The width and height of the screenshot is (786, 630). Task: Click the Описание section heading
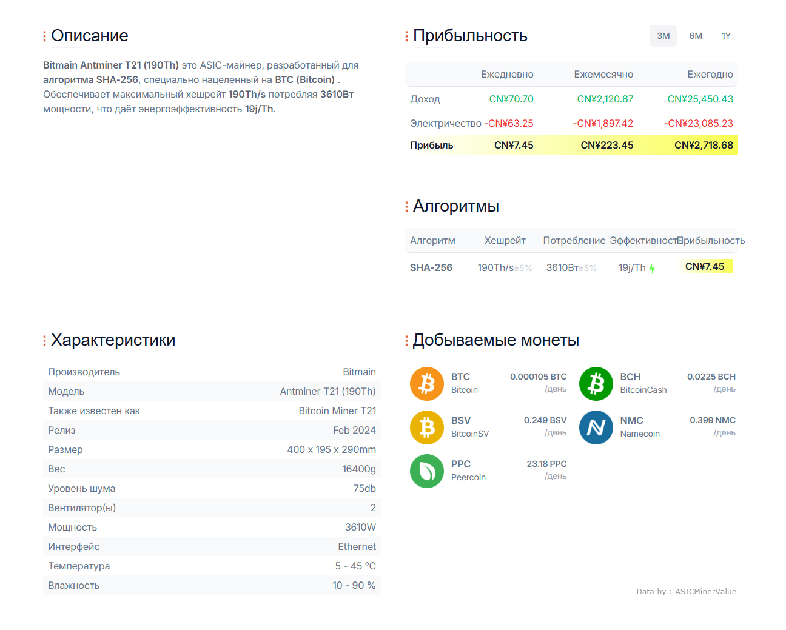coord(90,36)
